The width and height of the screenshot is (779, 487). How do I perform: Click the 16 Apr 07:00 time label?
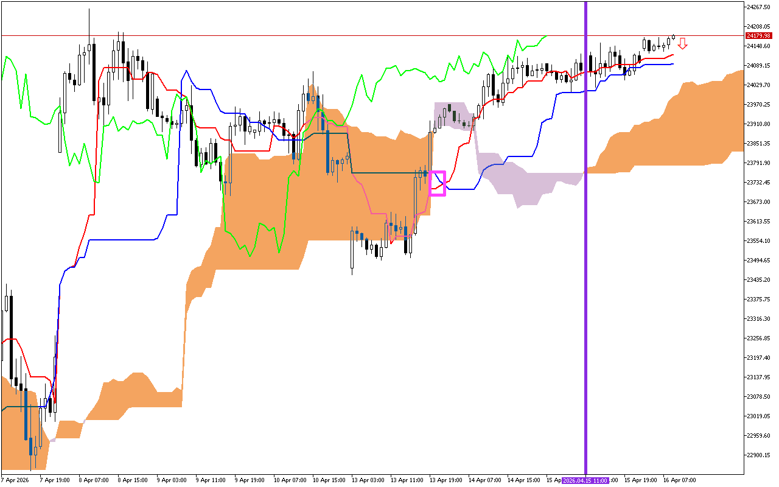pyautogui.click(x=680, y=480)
